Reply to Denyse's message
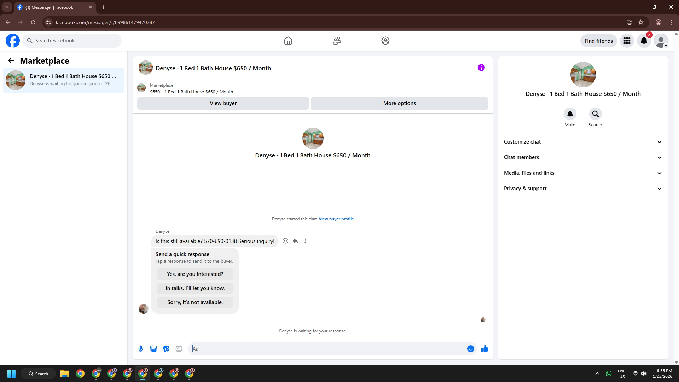The height and width of the screenshot is (382, 679). click(295, 241)
